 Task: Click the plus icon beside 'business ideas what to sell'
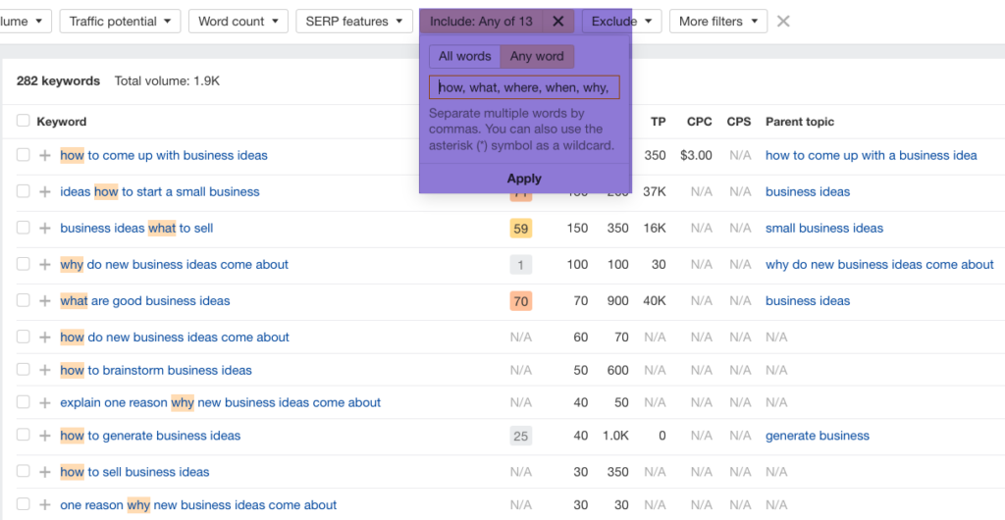[x=44, y=229]
